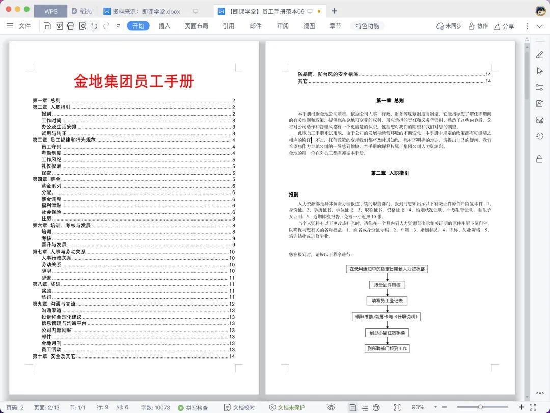Open the 文件 menu

click(24, 25)
